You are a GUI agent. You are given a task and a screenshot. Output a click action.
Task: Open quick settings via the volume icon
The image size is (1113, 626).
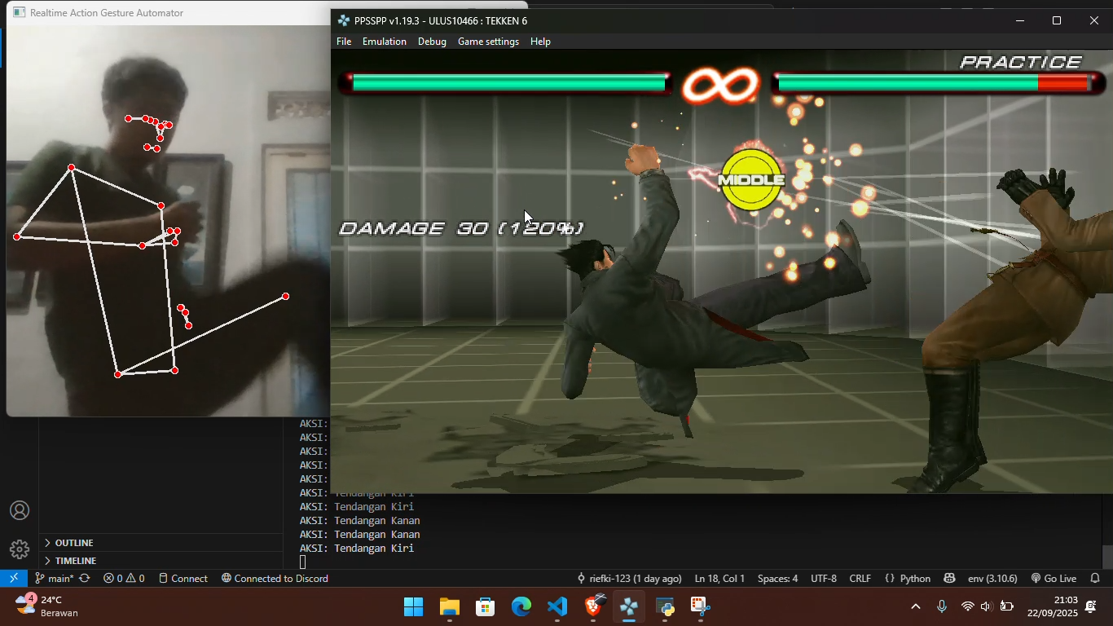[x=986, y=607]
